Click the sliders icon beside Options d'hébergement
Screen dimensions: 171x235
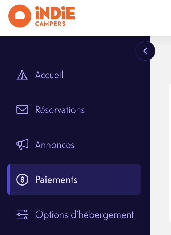[22, 215]
